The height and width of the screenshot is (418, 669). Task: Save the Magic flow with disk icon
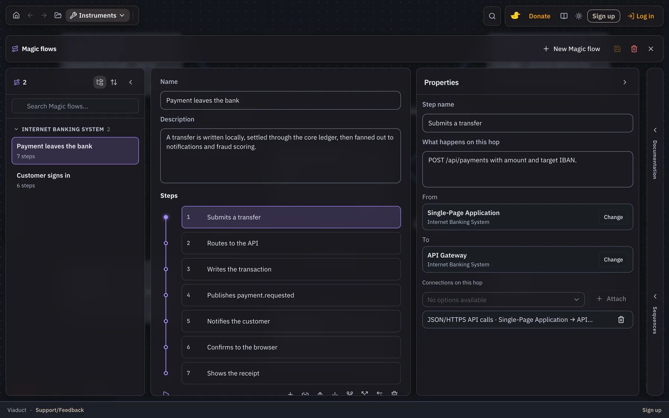pyautogui.click(x=617, y=49)
